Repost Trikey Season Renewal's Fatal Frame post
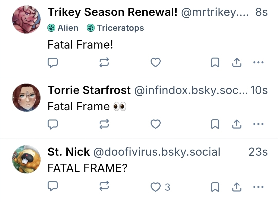This screenshot has height=202, width=278. [104, 62]
